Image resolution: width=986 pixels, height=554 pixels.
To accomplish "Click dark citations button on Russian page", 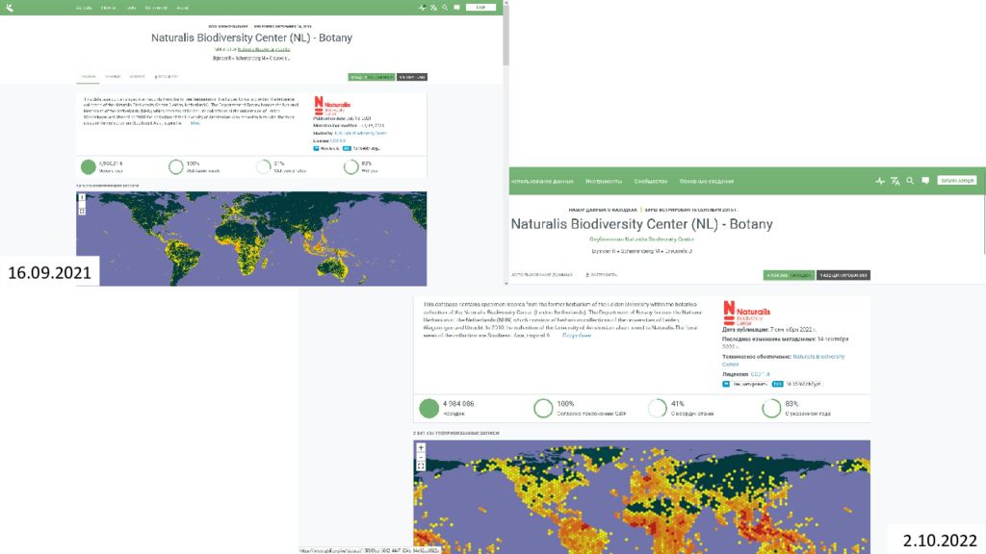I will coord(843,275).
